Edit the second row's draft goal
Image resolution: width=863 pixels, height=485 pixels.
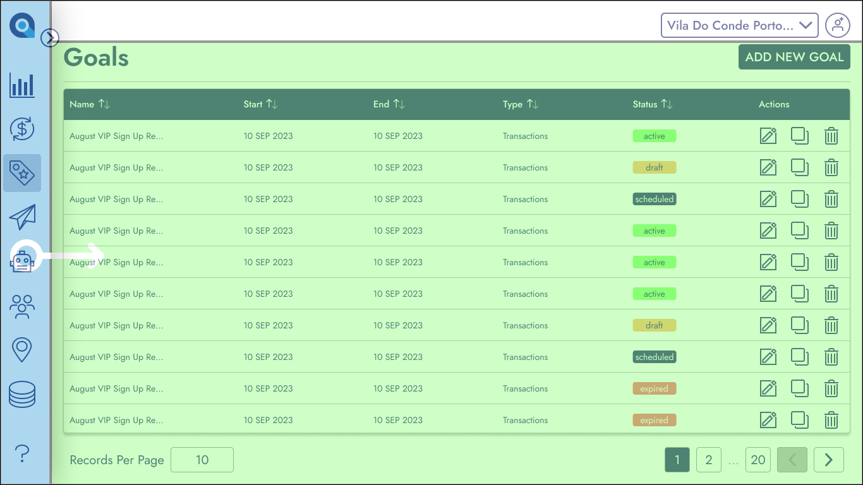coord(768,167)
